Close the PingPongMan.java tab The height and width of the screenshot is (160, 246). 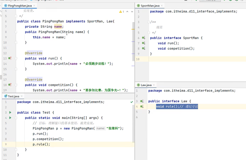[34, 6]
